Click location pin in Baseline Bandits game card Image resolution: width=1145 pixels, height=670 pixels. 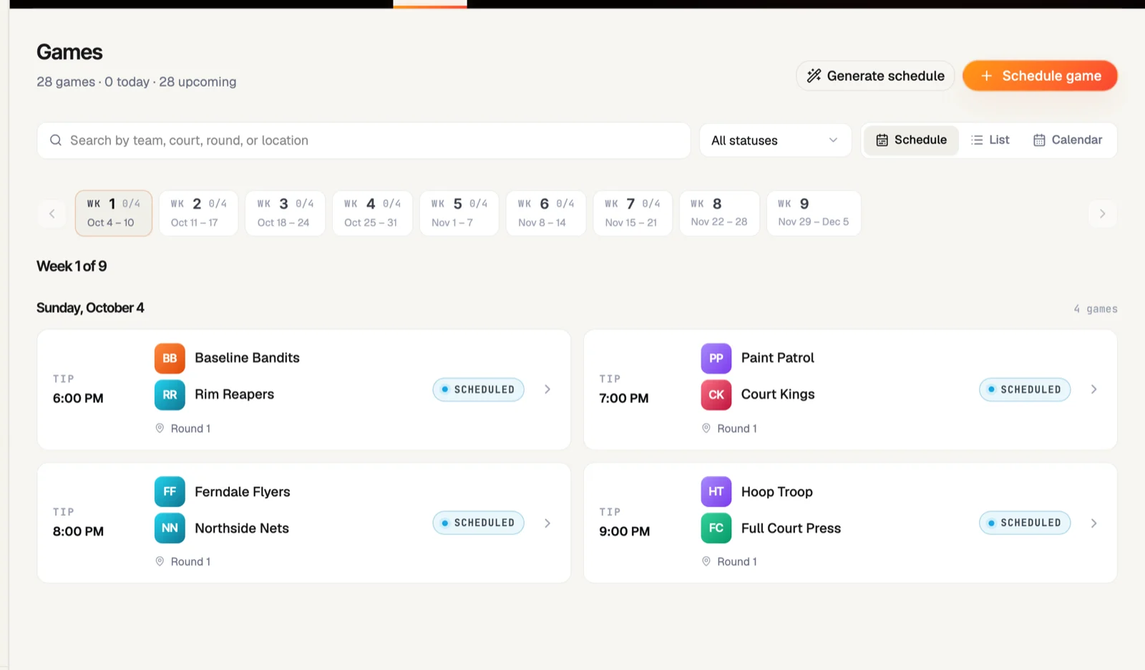point(160,428)
